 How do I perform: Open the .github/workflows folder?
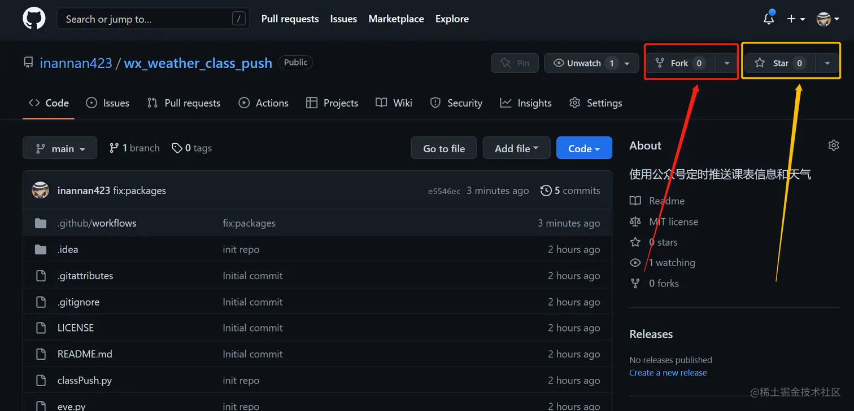97,223
